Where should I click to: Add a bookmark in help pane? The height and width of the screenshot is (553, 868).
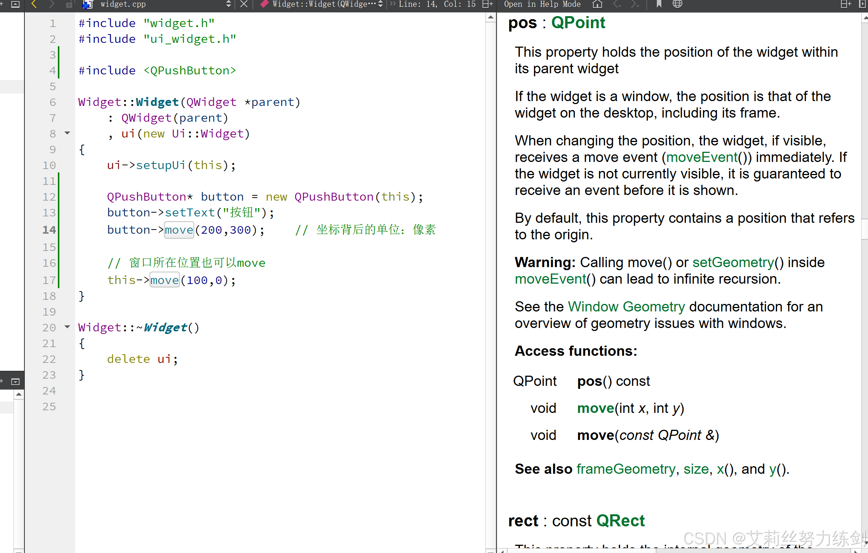pyautogui.click(x=659, y=4)
